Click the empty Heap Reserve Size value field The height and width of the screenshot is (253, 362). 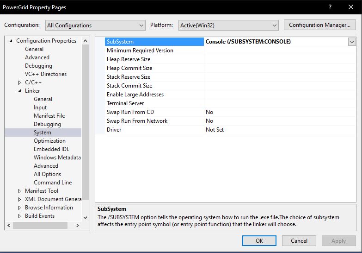click(x=280, y=59)
